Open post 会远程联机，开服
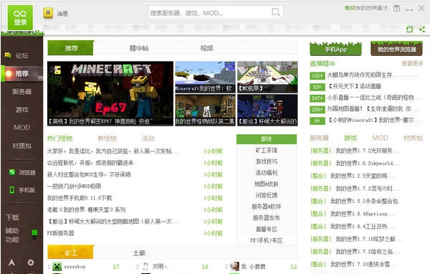The width and height of the screenshot is (430, 274). pyautogui.click(x=90, y=163)
